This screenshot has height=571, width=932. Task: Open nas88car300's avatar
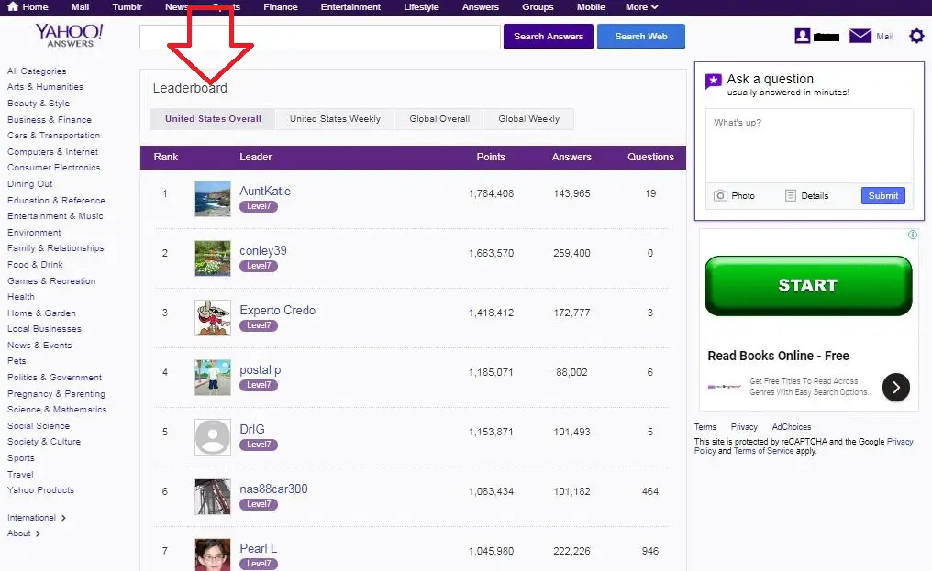pos(213,497)
